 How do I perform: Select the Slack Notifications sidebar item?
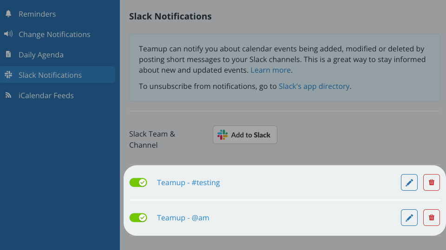[58, 75]
